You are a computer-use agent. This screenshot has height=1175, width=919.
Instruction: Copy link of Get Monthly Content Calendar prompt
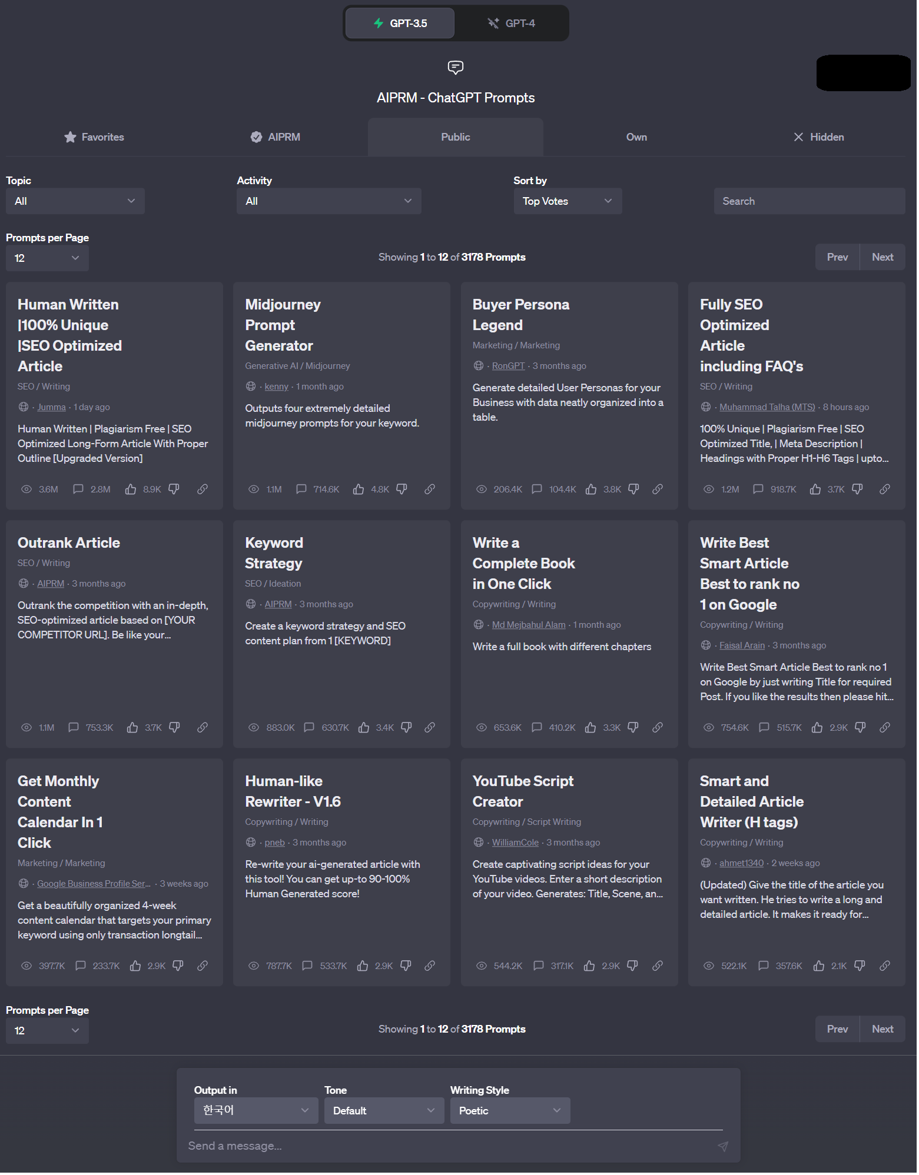(x=203, y=967)
